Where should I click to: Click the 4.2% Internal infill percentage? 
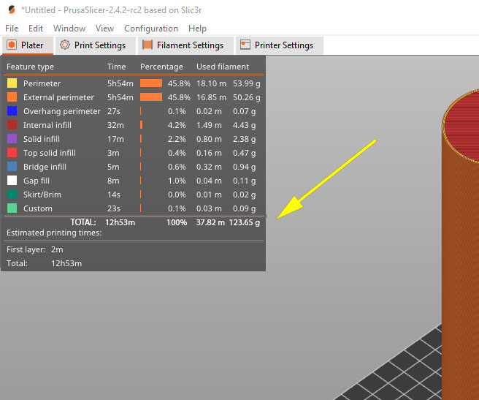click(x=177, y=125)
